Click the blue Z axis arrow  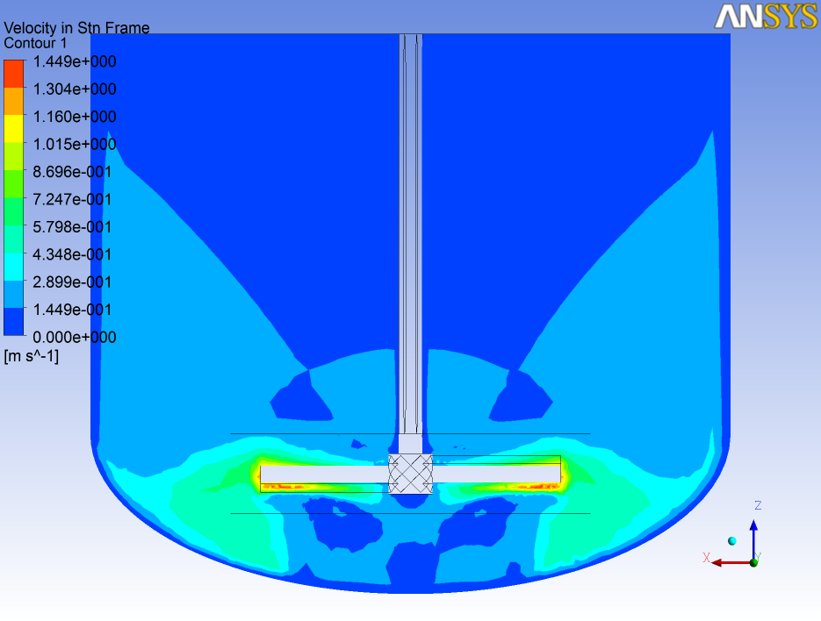pos(753,537)
